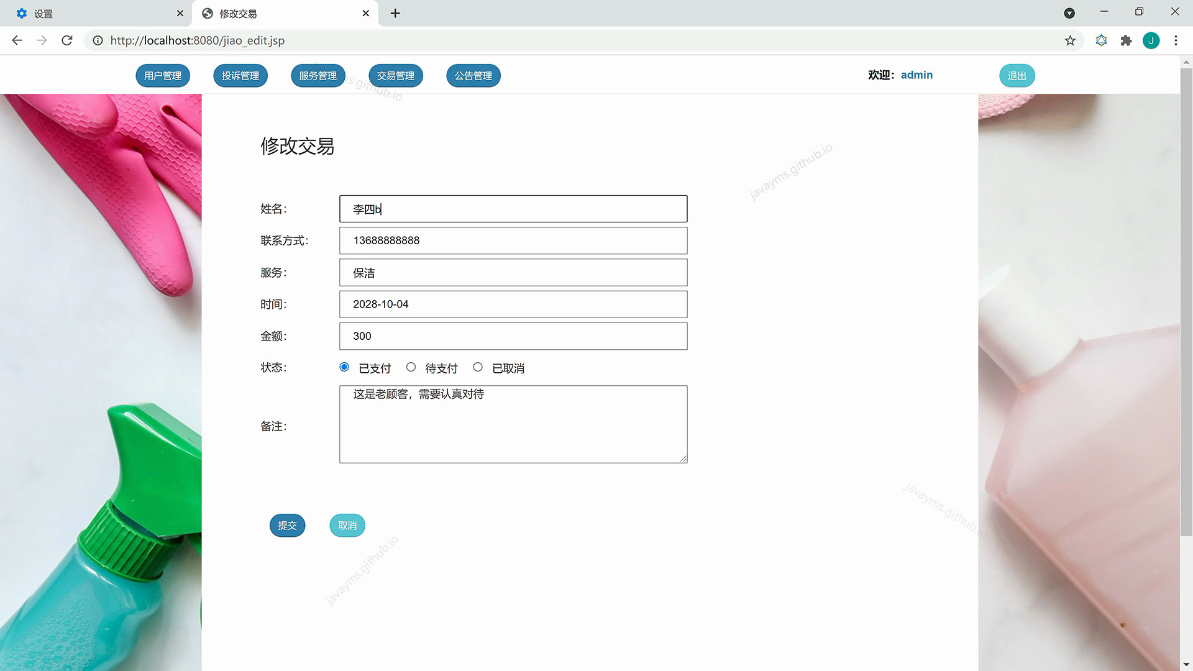Go to 用户管理 section
Screen dimensions: 1193x671
pos(163,76)
